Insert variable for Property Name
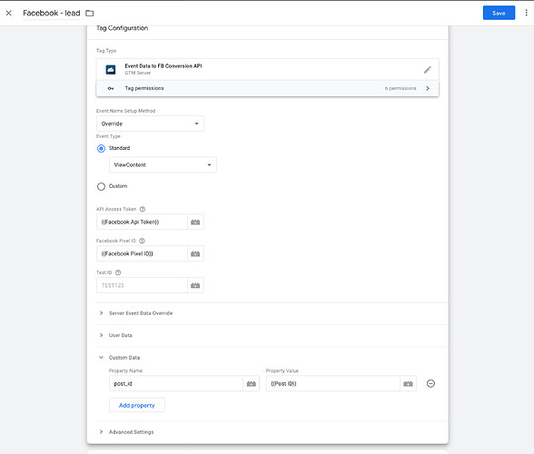The height and width of the screenshot is (454, 534). (252, 383)
